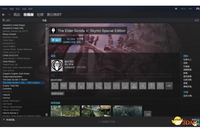Click the Skyrim dragon logo icon
Screen dimensions: 200x133
(x=53, y=31)
